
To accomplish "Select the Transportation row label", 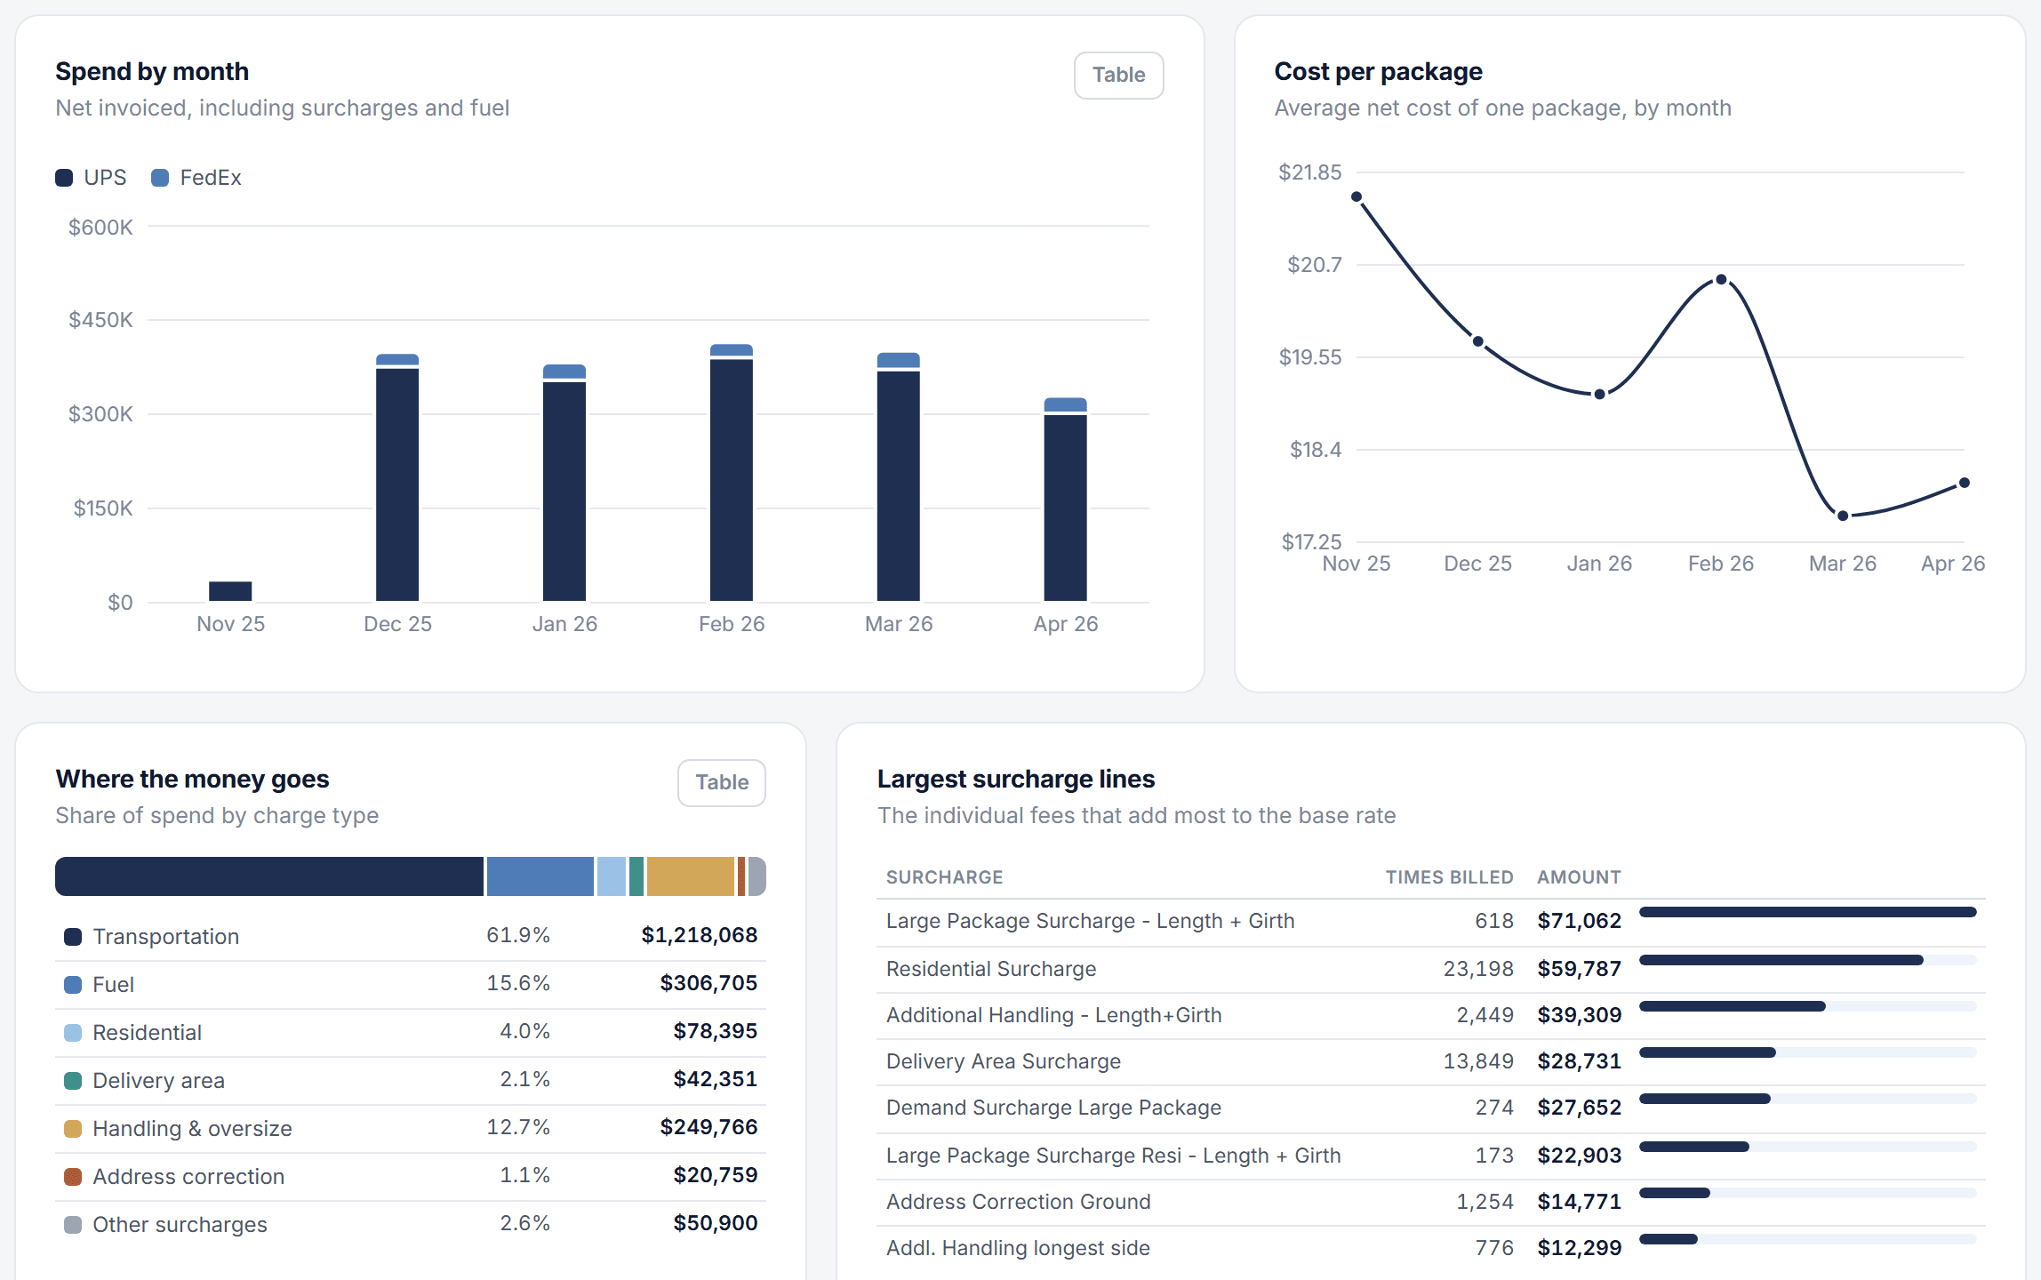I will point(166,937).
